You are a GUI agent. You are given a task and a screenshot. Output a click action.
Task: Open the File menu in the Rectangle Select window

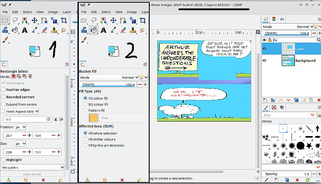point(5,12)
